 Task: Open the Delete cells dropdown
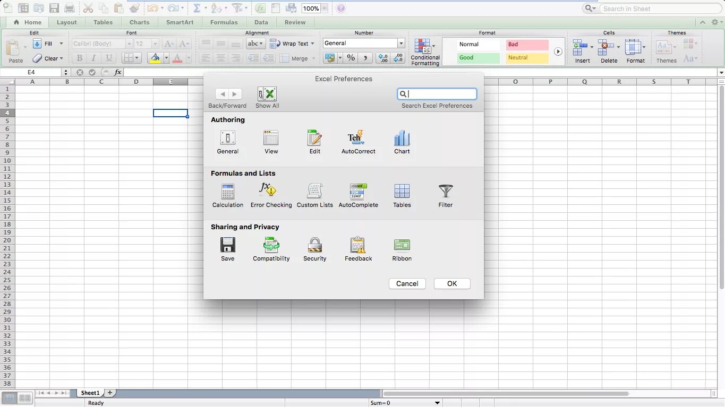tap(618, 47)
